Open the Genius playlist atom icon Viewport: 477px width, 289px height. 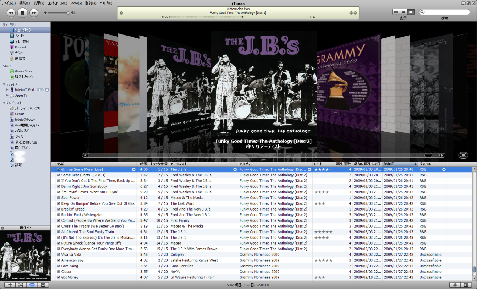pos(12,114)
